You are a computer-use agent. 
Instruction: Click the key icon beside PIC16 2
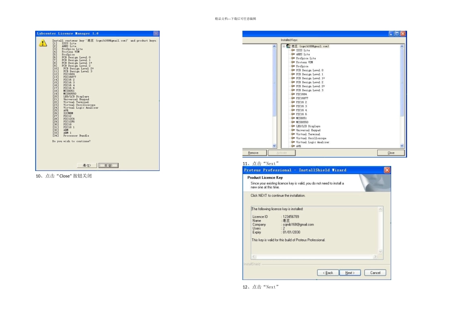pyautogui.click(x=293, y=102)
